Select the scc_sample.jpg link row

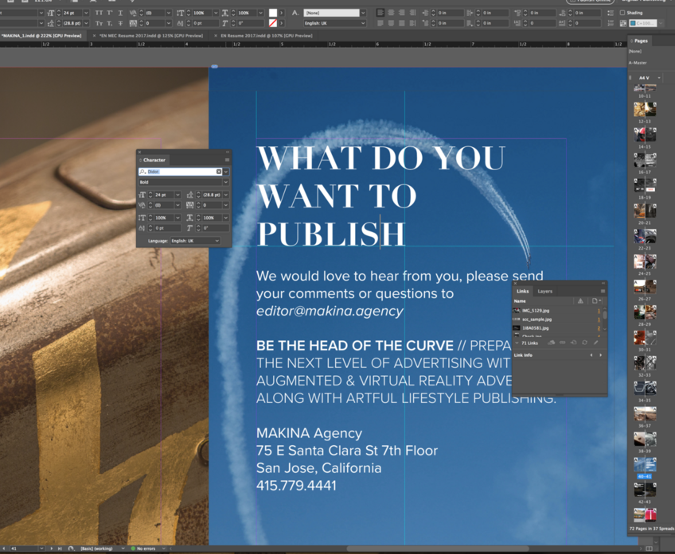pyautogui.click(x=557, y=320)
